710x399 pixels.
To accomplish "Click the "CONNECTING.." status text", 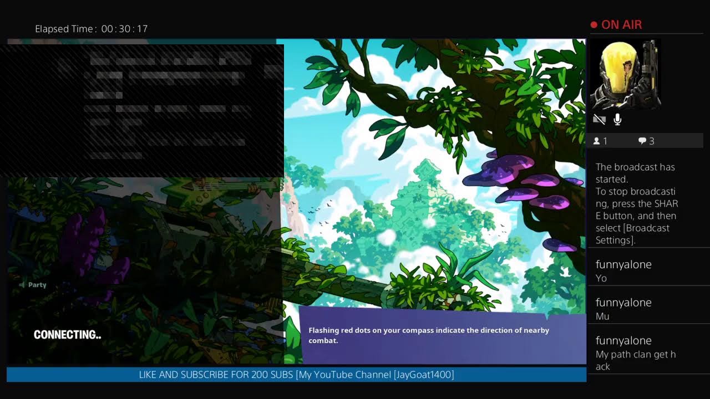I will 67,335.
